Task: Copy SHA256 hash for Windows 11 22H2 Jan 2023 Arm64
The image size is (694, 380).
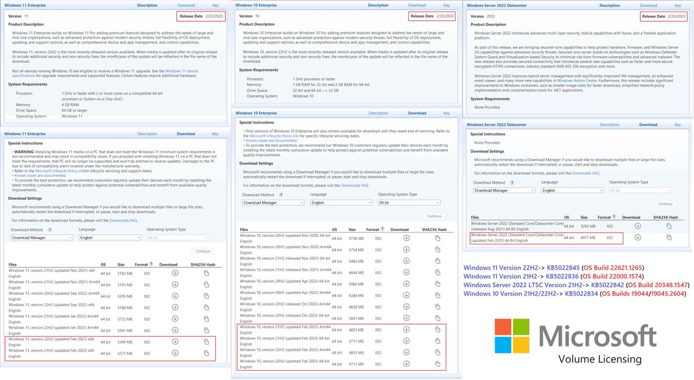Action: [206, 330]
